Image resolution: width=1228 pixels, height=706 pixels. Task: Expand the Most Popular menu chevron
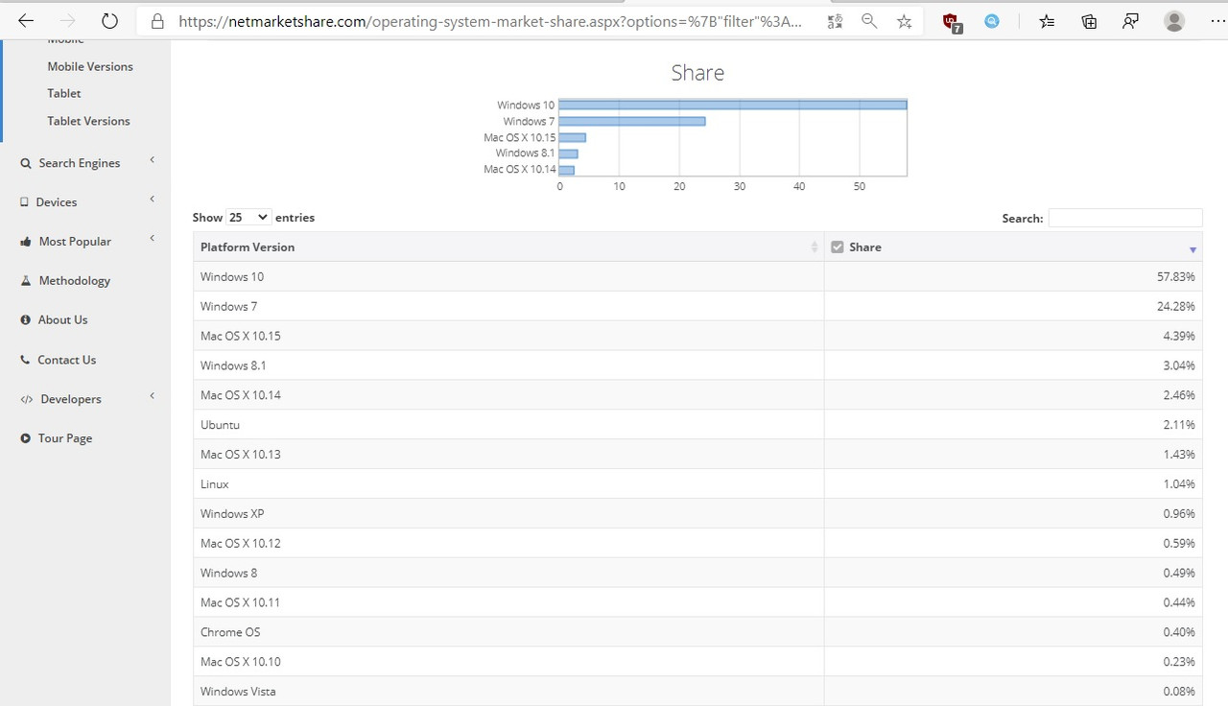[152, 239]
